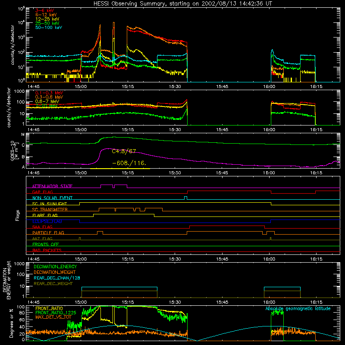Screen dimensions: 345x345
Task: Click the 7-20 MeV legend label
Action: coord(47,106)
